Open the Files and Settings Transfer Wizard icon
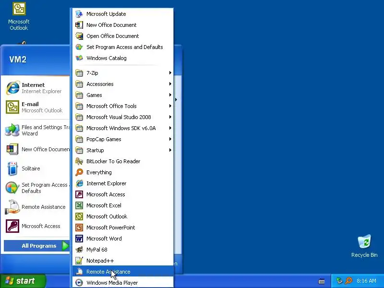Image resolution: width=384 pixels, height=288 pixels. point(12,130)
